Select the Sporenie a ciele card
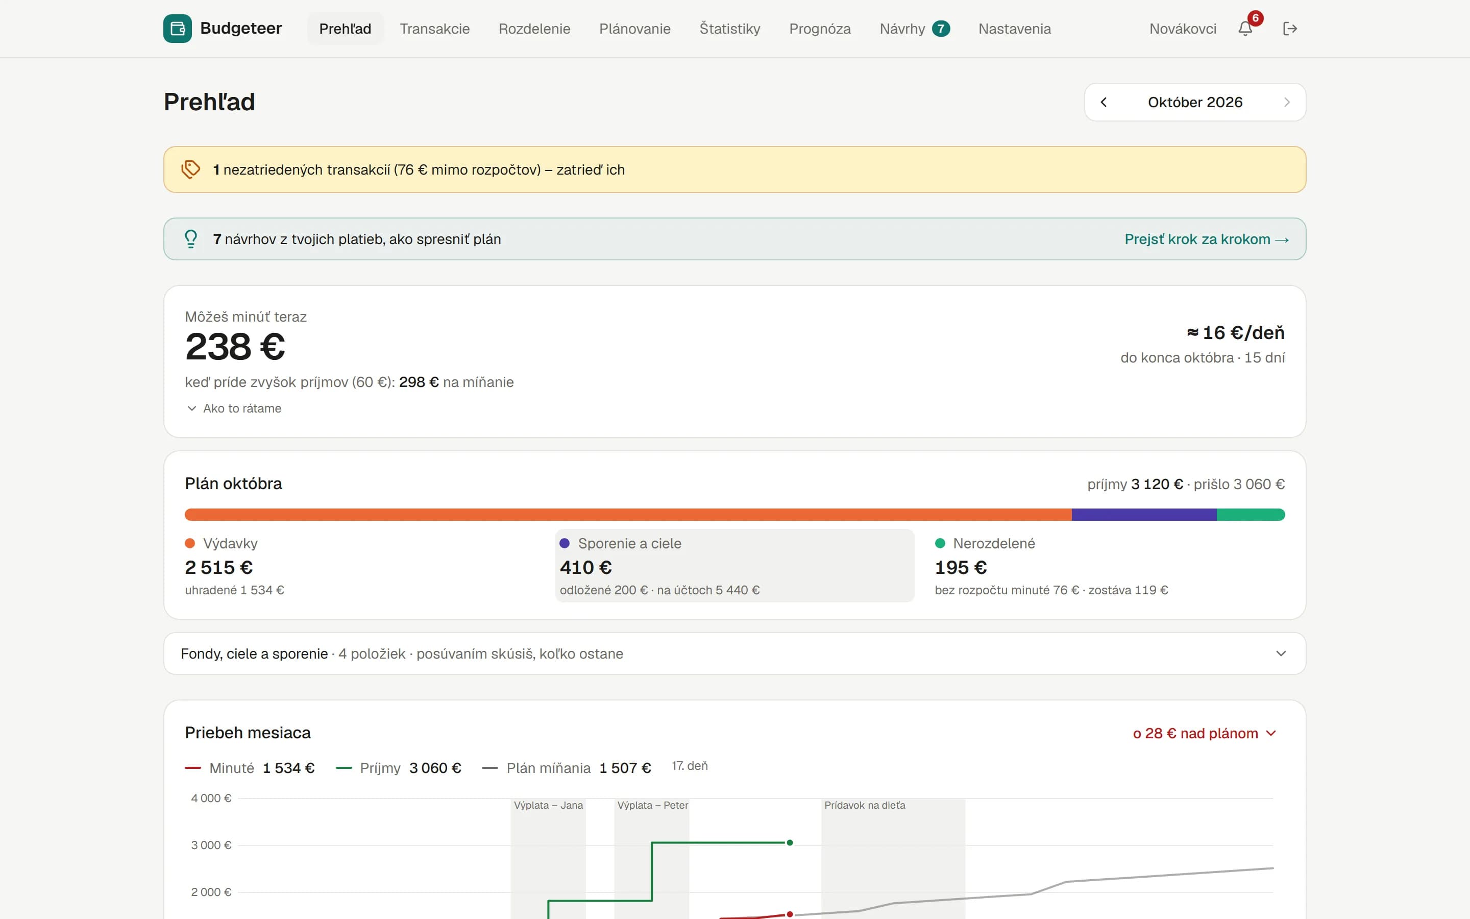Screen dimensions: 1470x919 (x=734, y=566)
